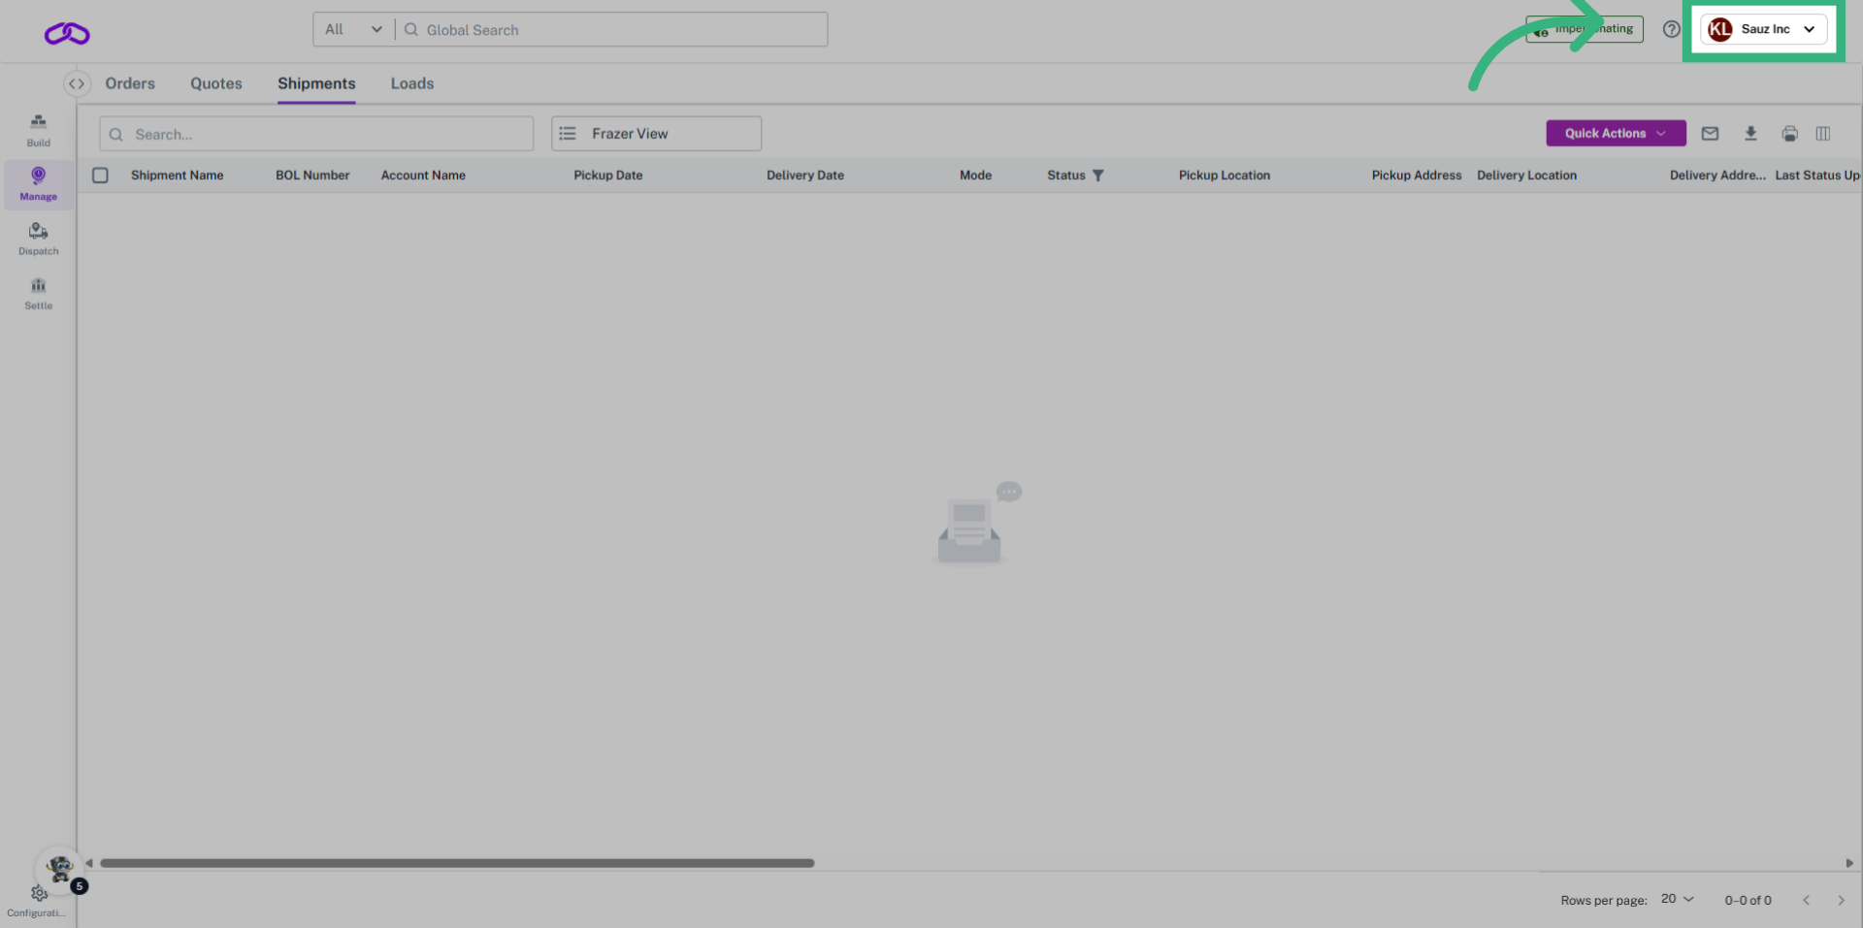The image size is (1863, 928).
Task: Sort by Pickup Address column
Action: (x=1417, y=176)
